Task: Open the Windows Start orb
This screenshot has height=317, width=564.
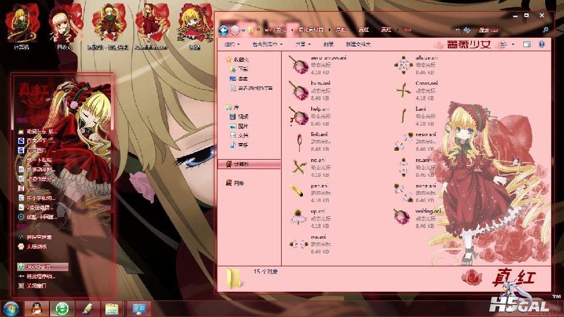Action: pos(11,309)
